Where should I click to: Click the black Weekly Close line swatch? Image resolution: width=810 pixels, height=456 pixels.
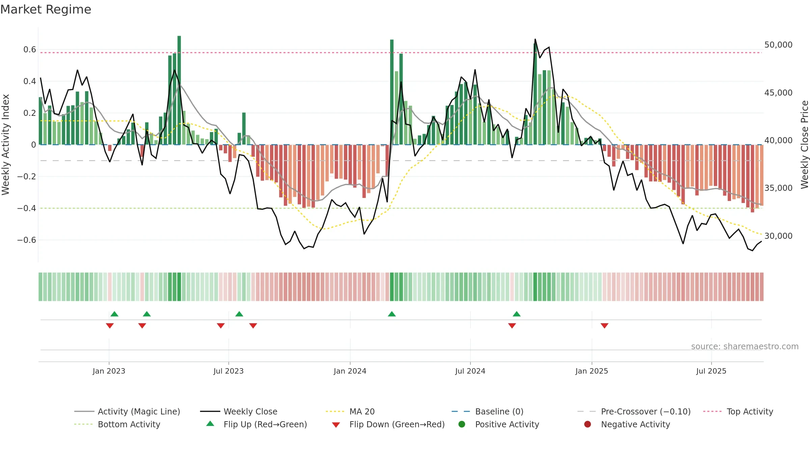(210, 411)
